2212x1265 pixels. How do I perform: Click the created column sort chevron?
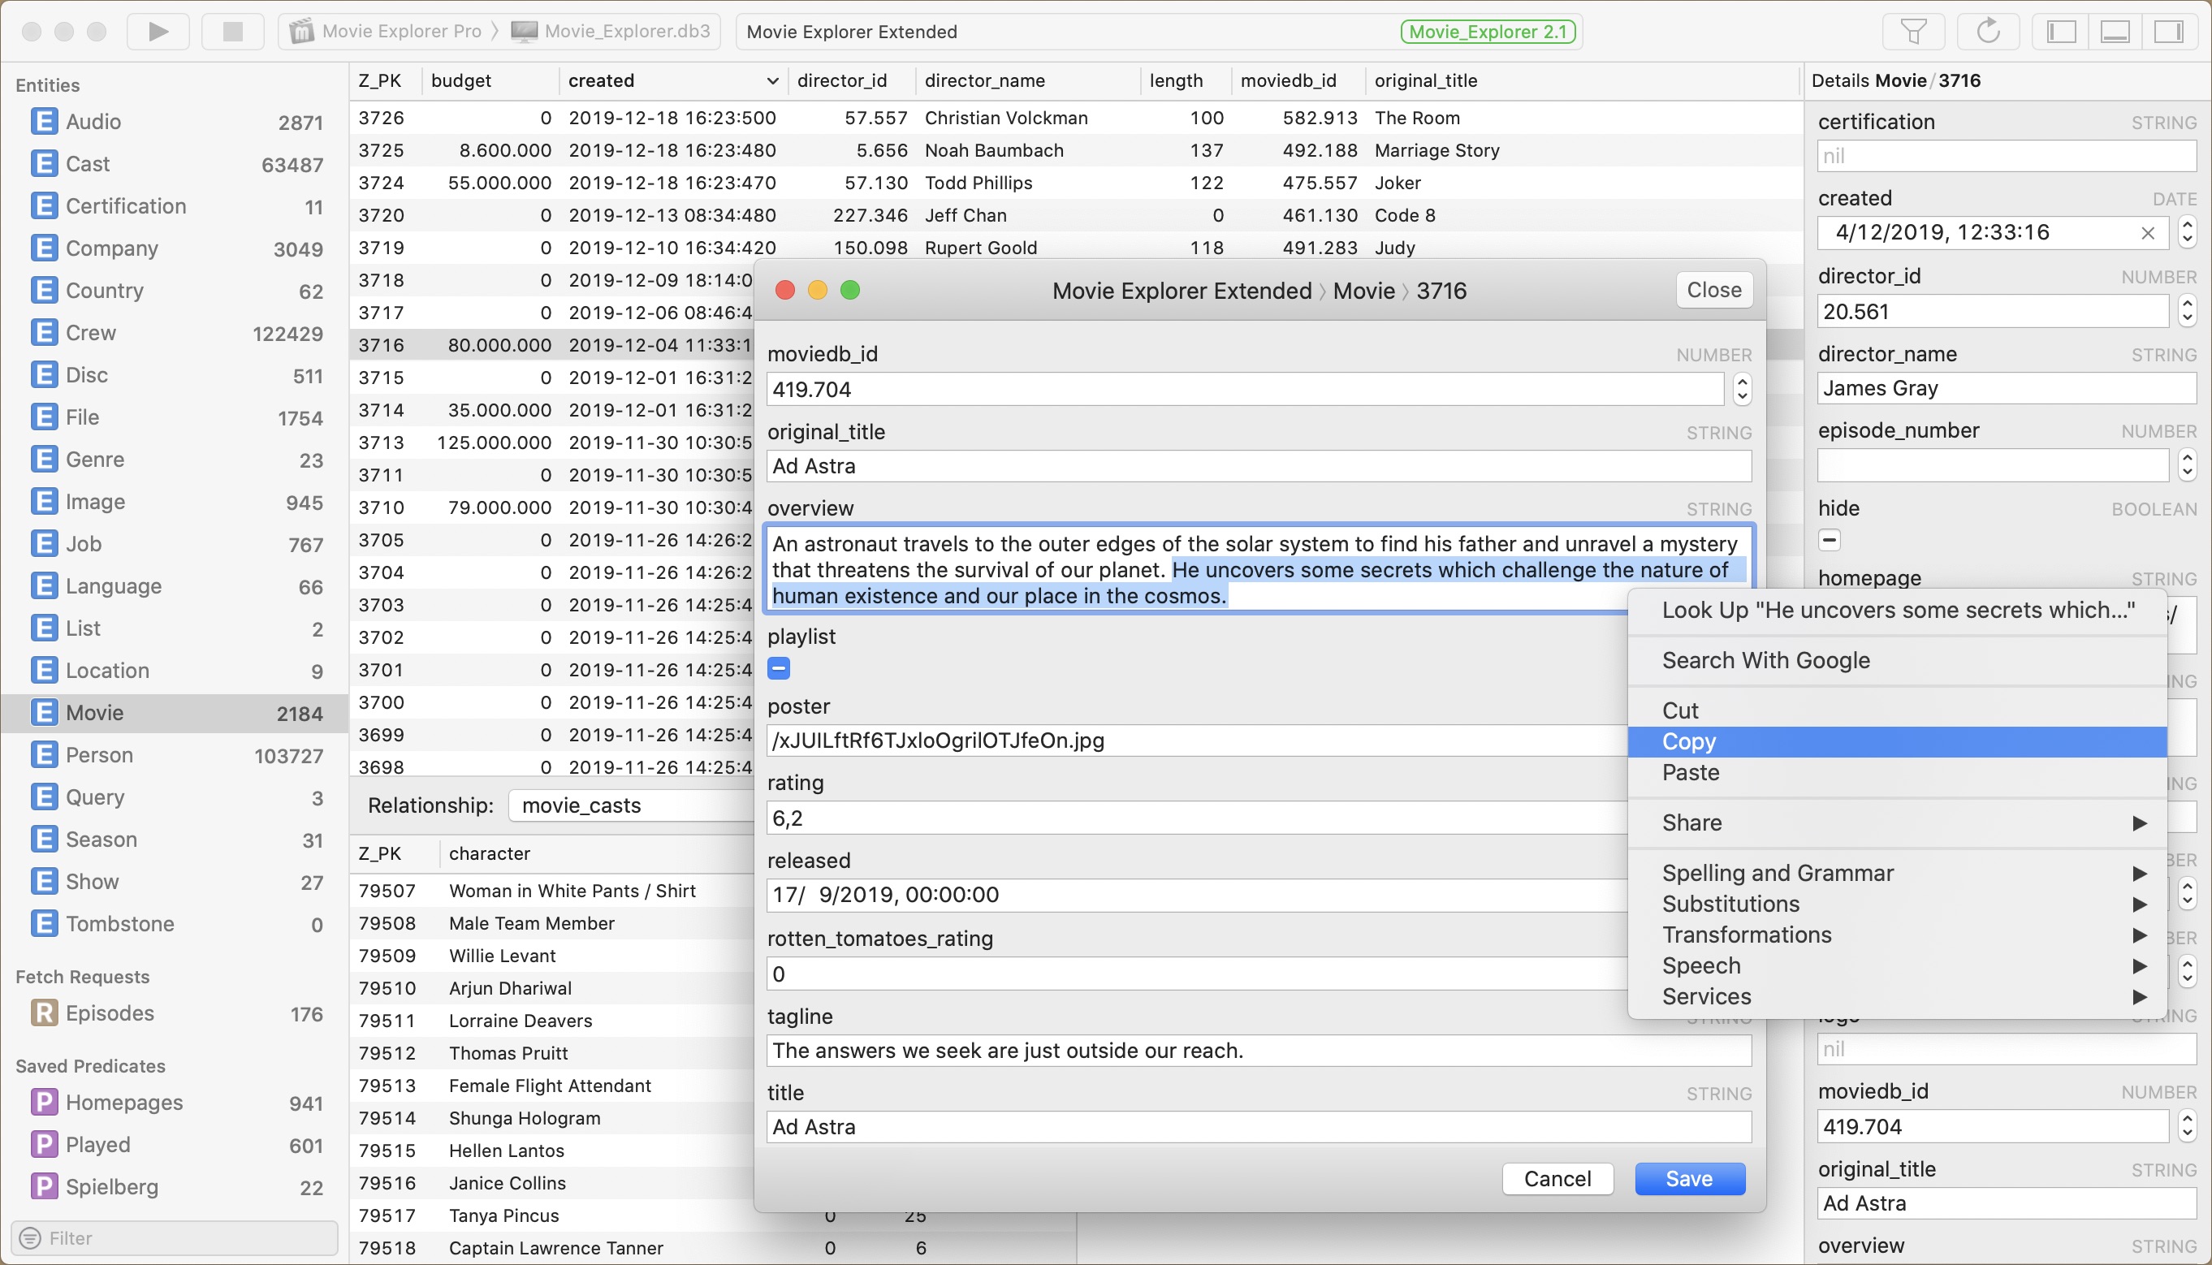point(771,81)
